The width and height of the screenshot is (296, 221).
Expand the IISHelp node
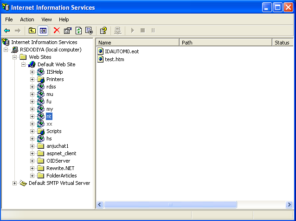click(32, 72)
